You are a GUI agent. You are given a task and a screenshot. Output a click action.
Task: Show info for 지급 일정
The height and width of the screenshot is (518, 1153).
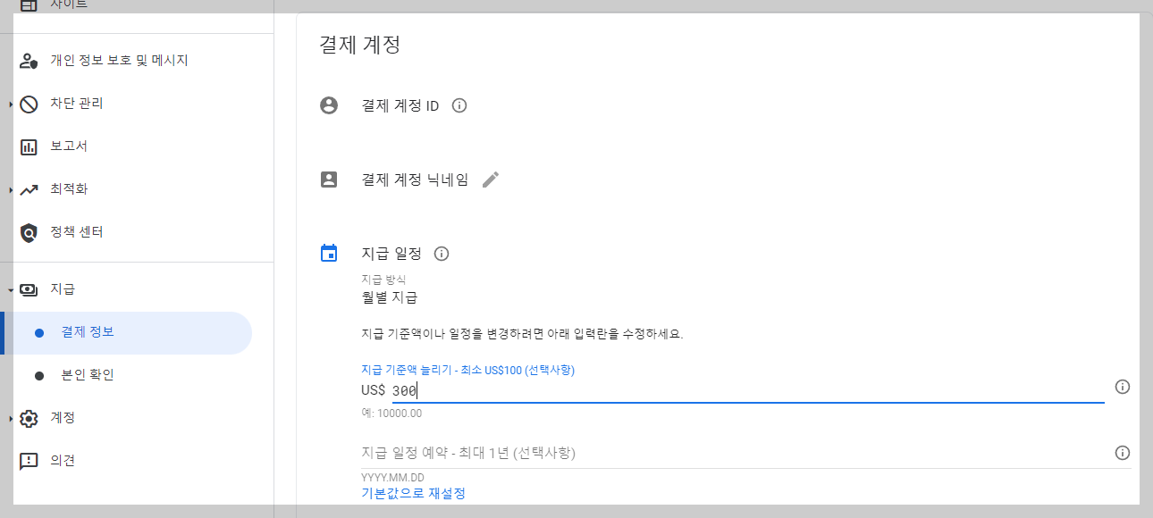(x=442, y=254)
